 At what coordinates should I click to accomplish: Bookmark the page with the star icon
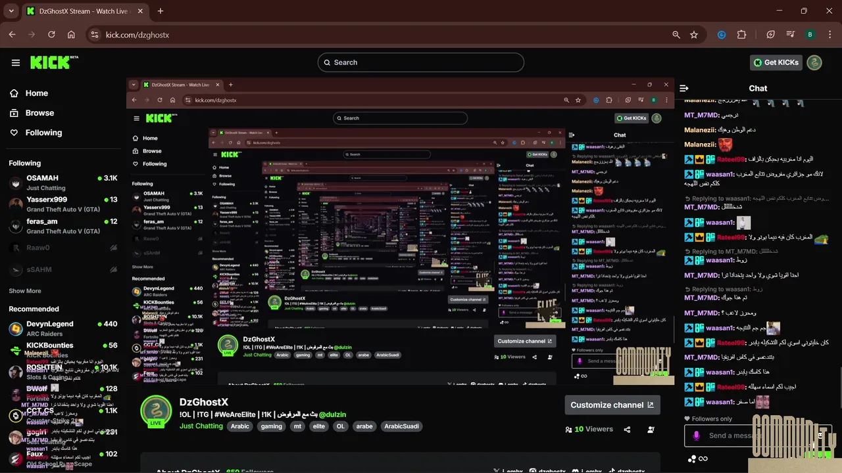click(694, 35)
